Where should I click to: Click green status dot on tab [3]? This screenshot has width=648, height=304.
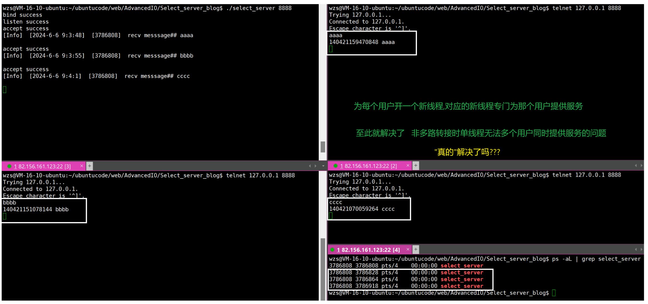click(9, 166)
